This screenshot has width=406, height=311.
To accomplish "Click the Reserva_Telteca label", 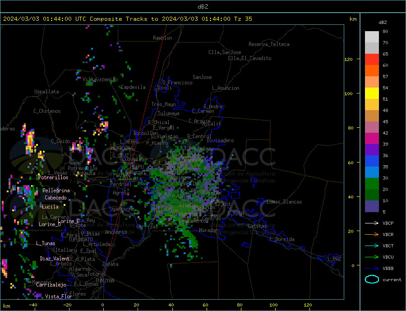I will click(x=269, y=44).
